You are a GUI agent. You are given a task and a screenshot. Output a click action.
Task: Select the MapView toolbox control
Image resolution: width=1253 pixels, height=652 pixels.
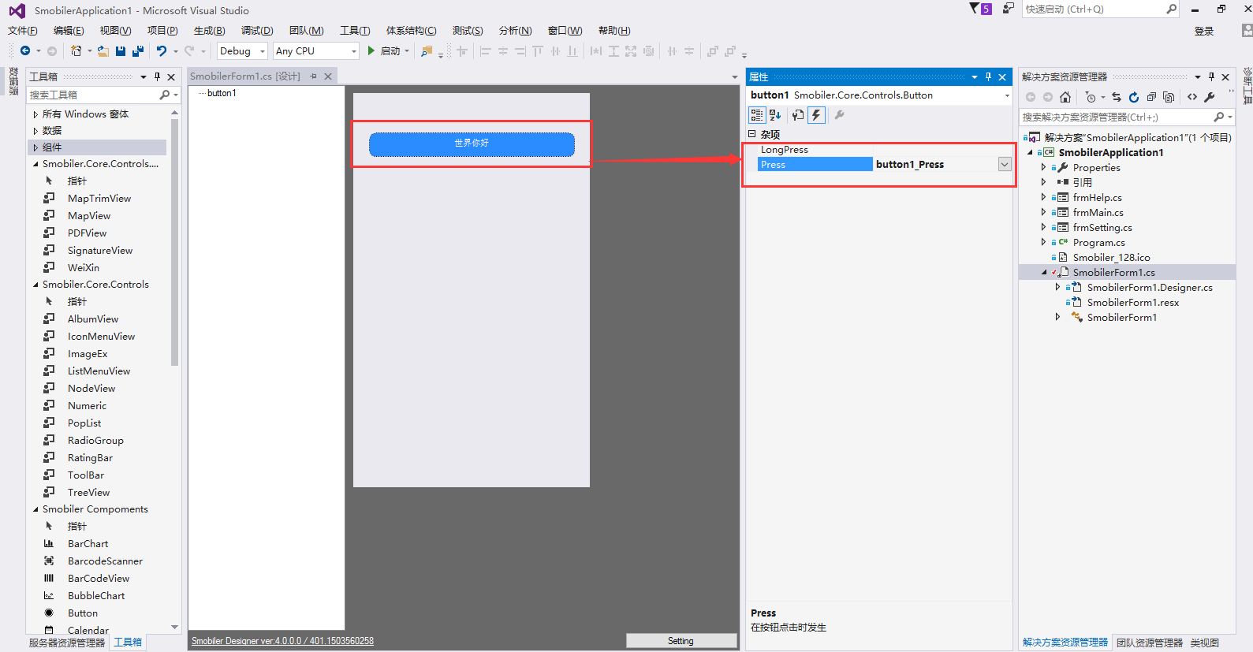click(x=89, y=216)
